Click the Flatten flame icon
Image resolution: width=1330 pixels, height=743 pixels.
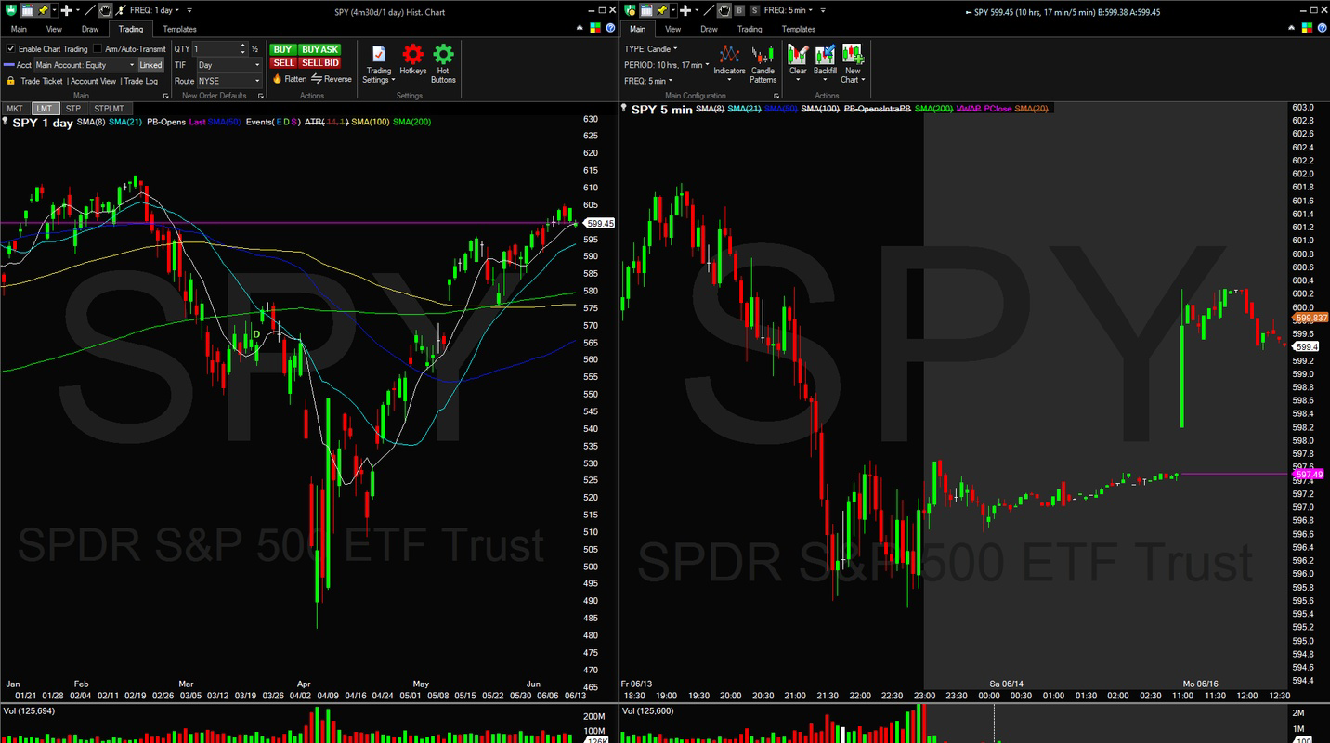[x=277, y=79]
